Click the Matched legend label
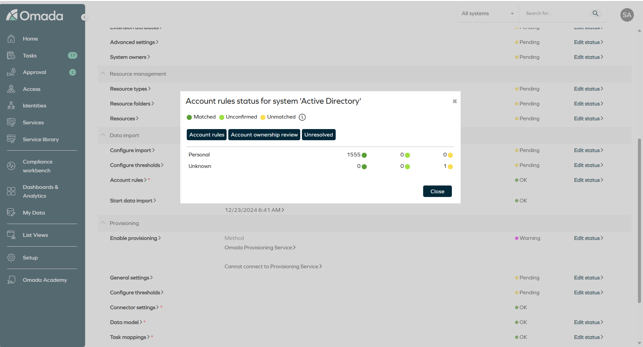Screen dimensions: 643x347 pyautogui.click(x=205, y=117)
